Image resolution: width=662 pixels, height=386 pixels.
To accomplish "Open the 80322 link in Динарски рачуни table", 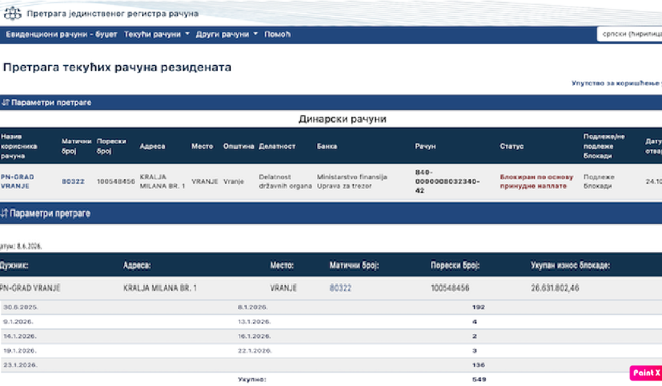I will point(73,181).
